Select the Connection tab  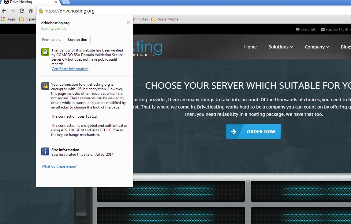tap(77, 39)
